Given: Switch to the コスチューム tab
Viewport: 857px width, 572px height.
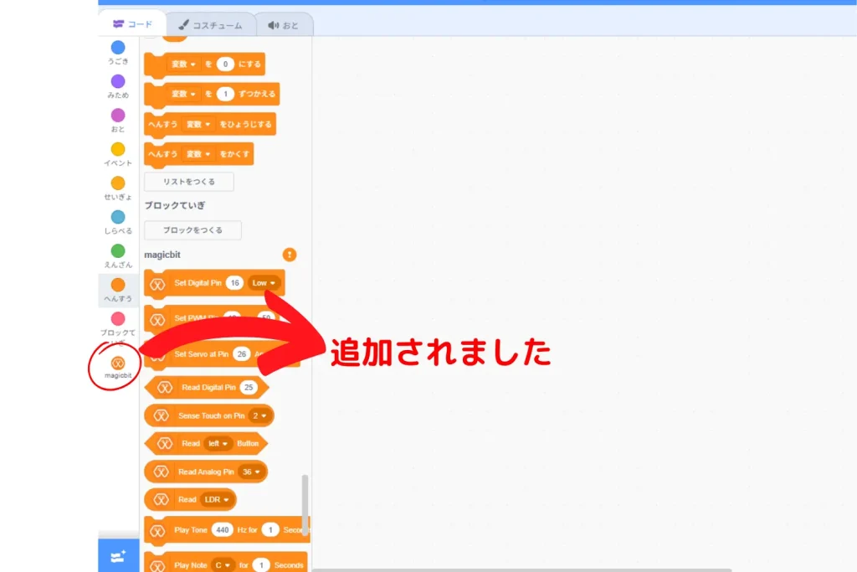Looking at the screenshot, I should pyautogui.click(x=210, y=25).
